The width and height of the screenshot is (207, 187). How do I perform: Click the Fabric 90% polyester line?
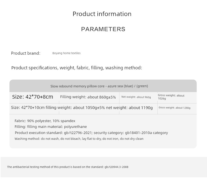point(45,121)
